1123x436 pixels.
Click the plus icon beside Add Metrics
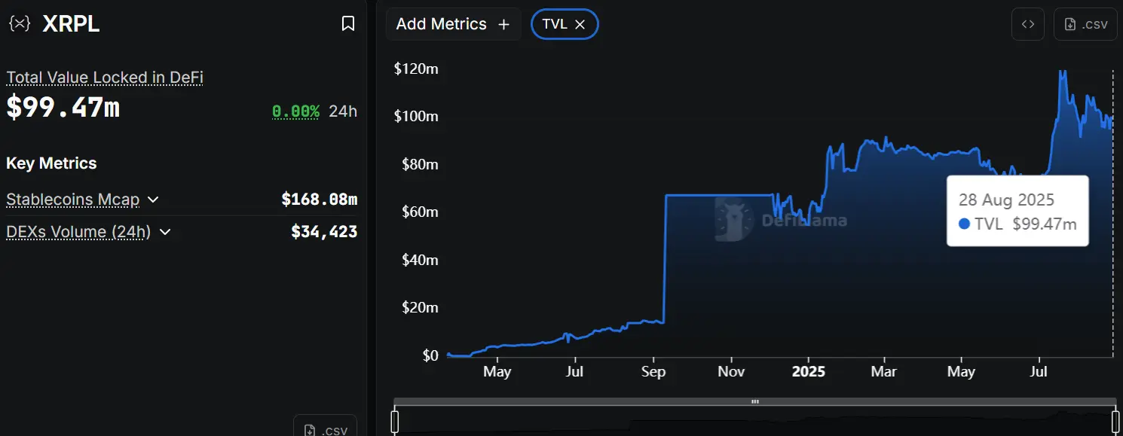pos(503,24)
